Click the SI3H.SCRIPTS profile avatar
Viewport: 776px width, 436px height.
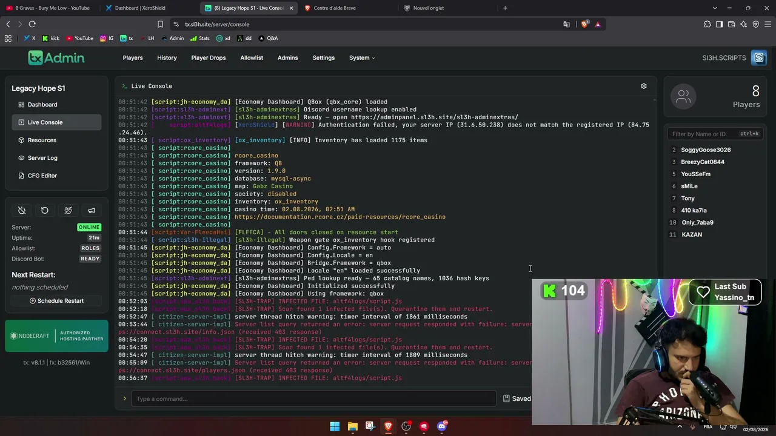tap(759, 58)
